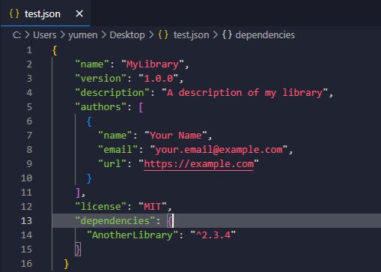
Task: Click the "name" key on line 2
Action: click(x=92, y=64)
